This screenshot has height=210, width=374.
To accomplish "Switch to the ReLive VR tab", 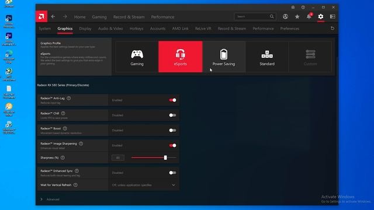I will pos(203,29).
